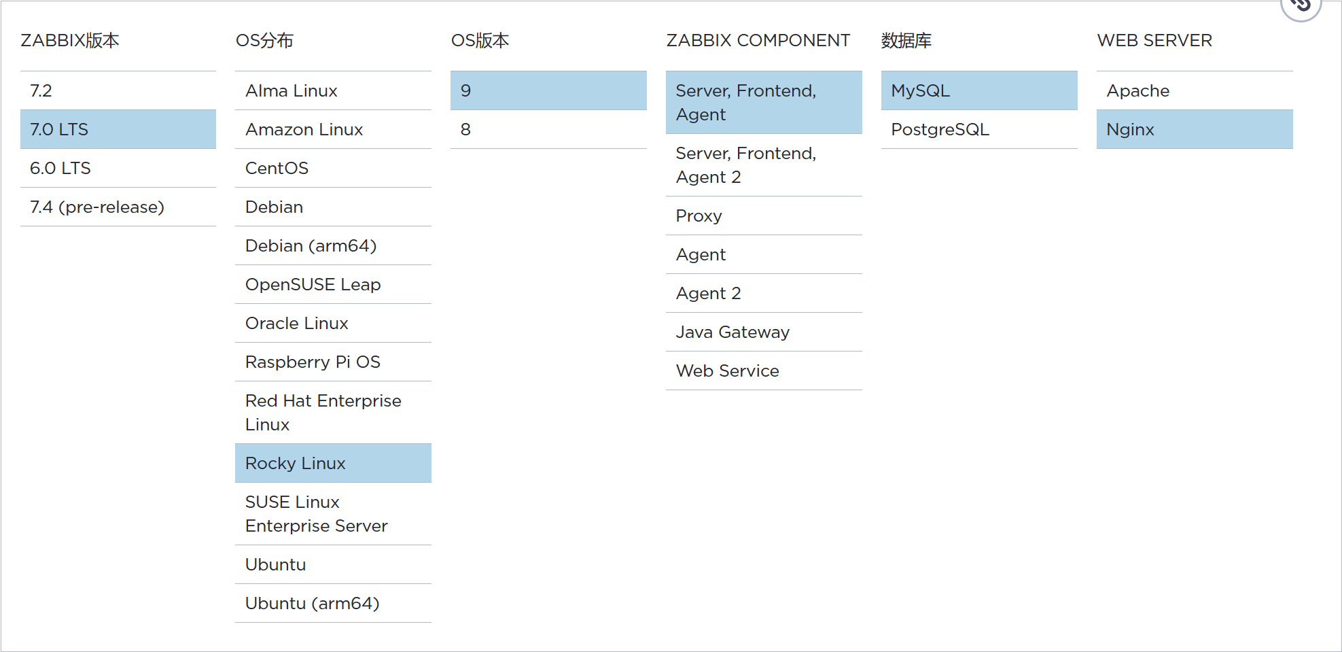Select Alma Linux as OS distribution
Image resolution: width=1342 pixels, height=652 pixels.
[x=333, y=90]
